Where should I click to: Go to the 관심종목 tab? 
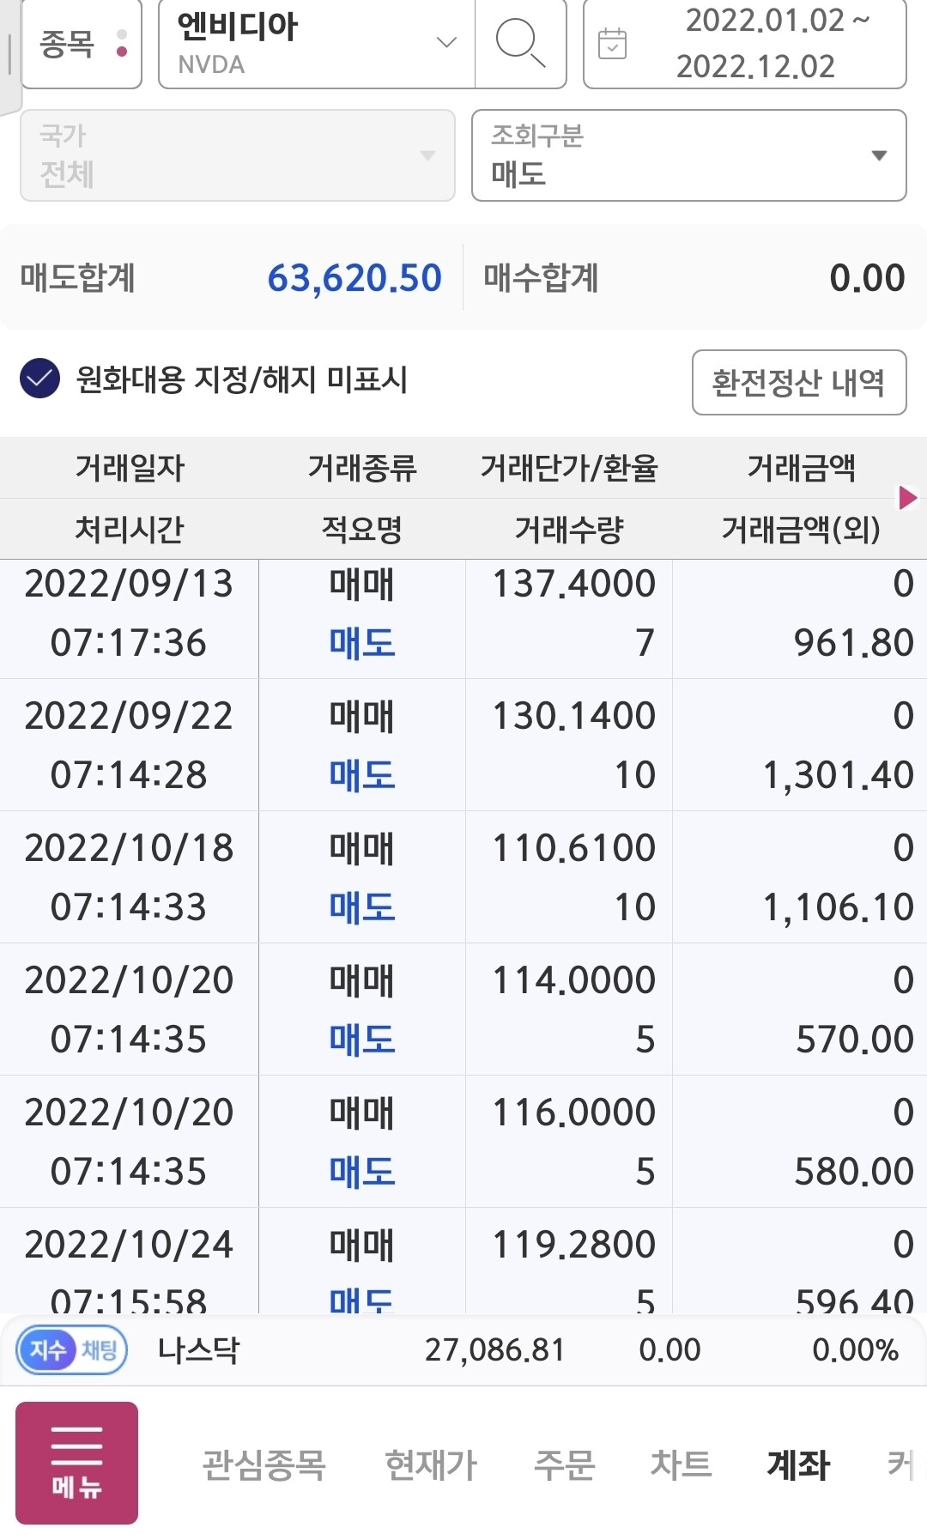click(264, 1464)
